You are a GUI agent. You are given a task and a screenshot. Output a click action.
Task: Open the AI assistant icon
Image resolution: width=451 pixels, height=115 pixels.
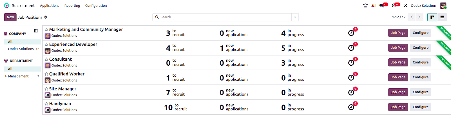(x=373, y=6)
